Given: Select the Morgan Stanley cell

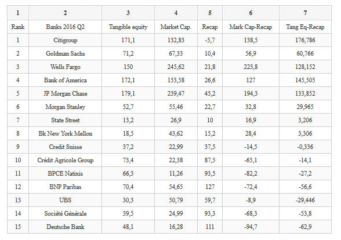Looking at the screenshot, I should [65, 107].
